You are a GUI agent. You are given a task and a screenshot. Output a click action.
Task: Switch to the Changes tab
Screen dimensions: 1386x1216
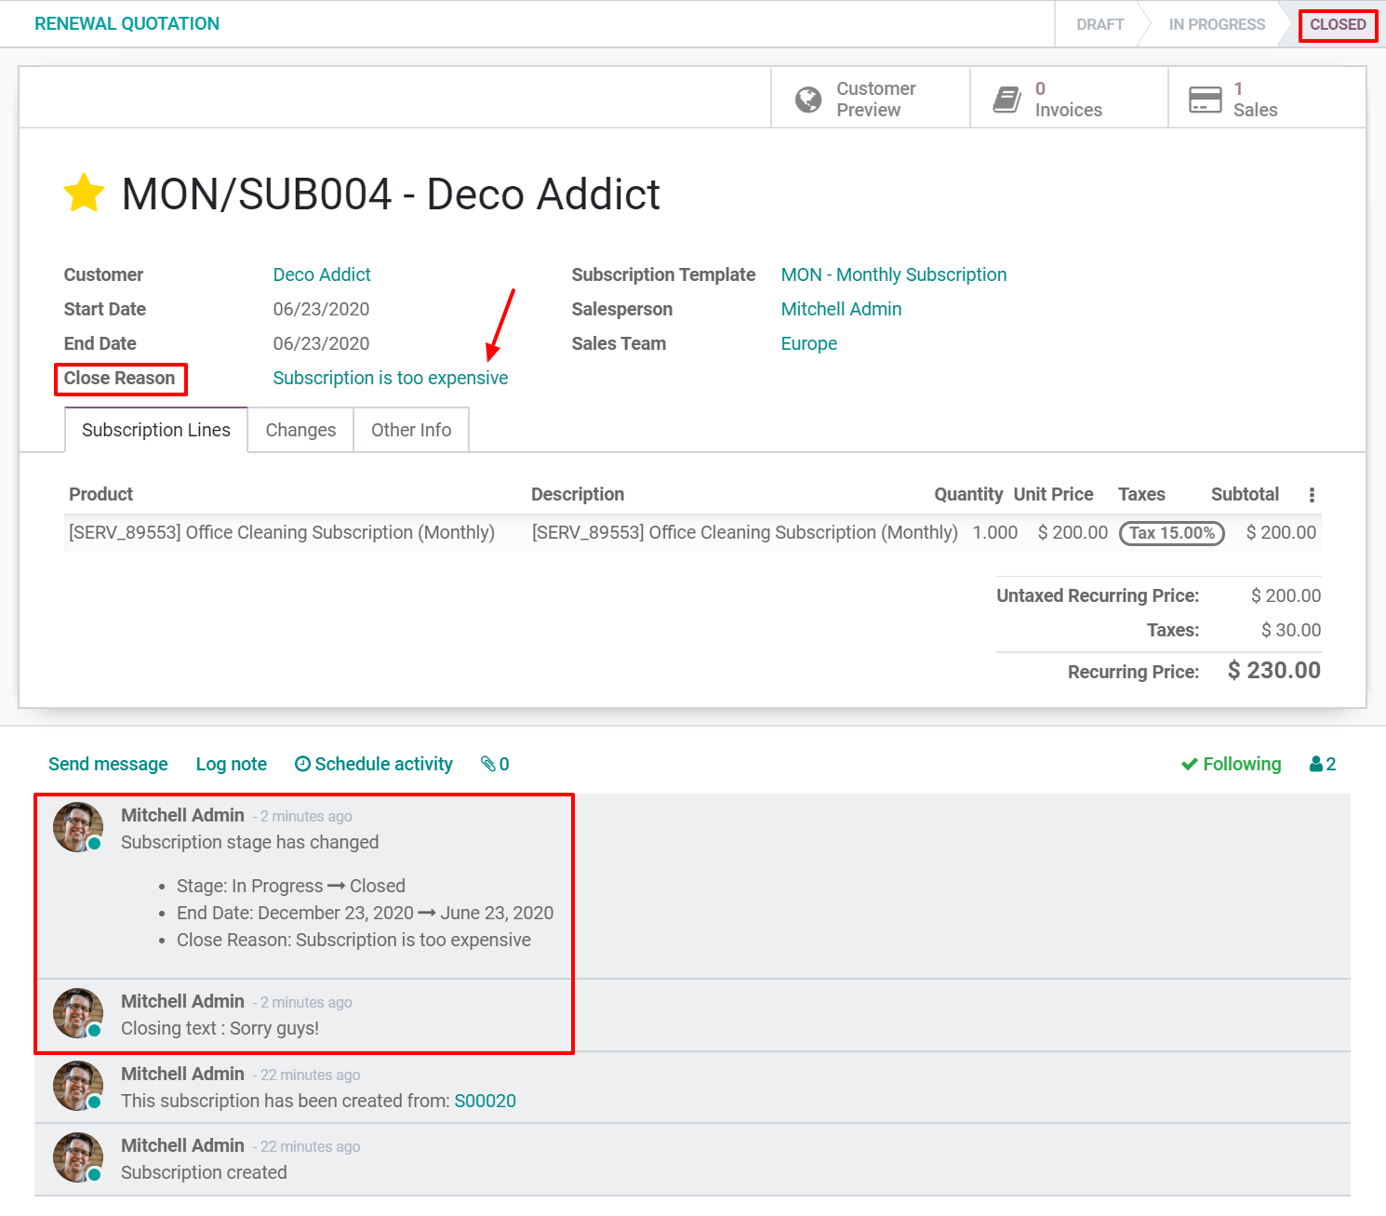300,429
